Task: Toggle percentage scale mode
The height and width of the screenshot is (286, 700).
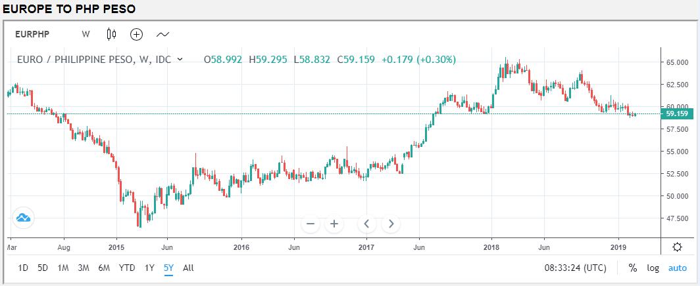Action: [x=633, y=268]
